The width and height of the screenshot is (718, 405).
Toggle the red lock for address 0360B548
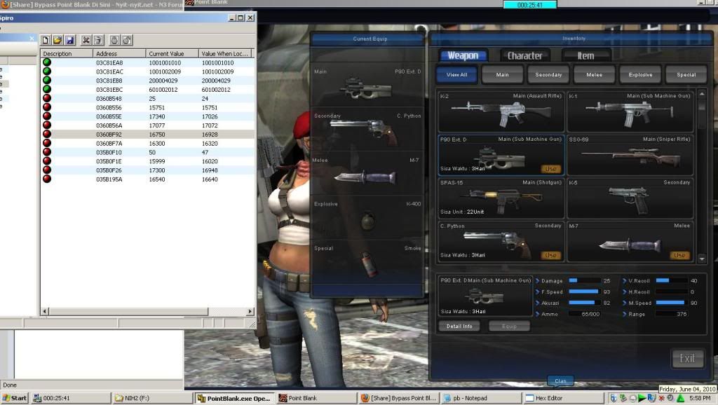pos(47,98)
